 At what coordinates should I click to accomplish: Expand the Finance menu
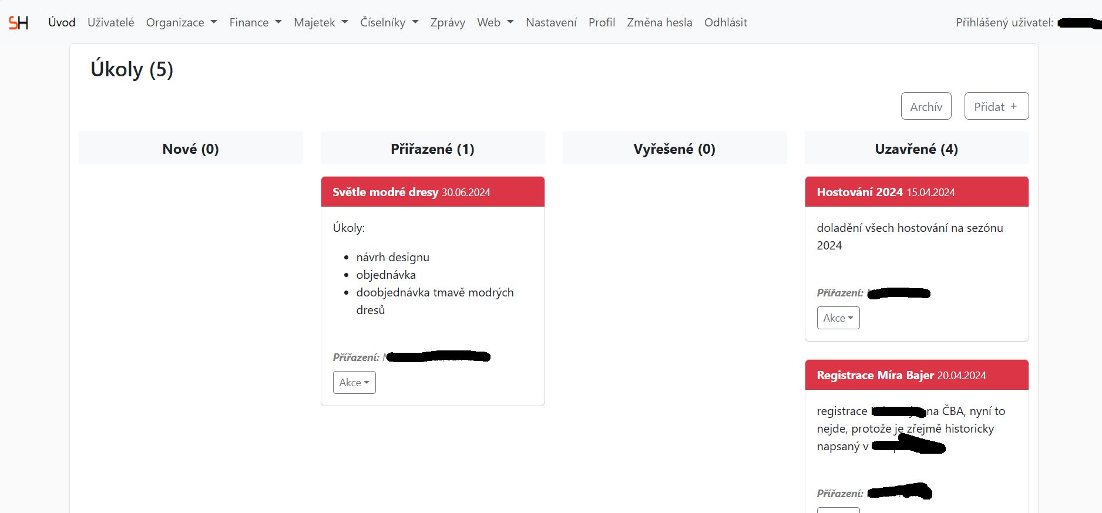[255, 22]
